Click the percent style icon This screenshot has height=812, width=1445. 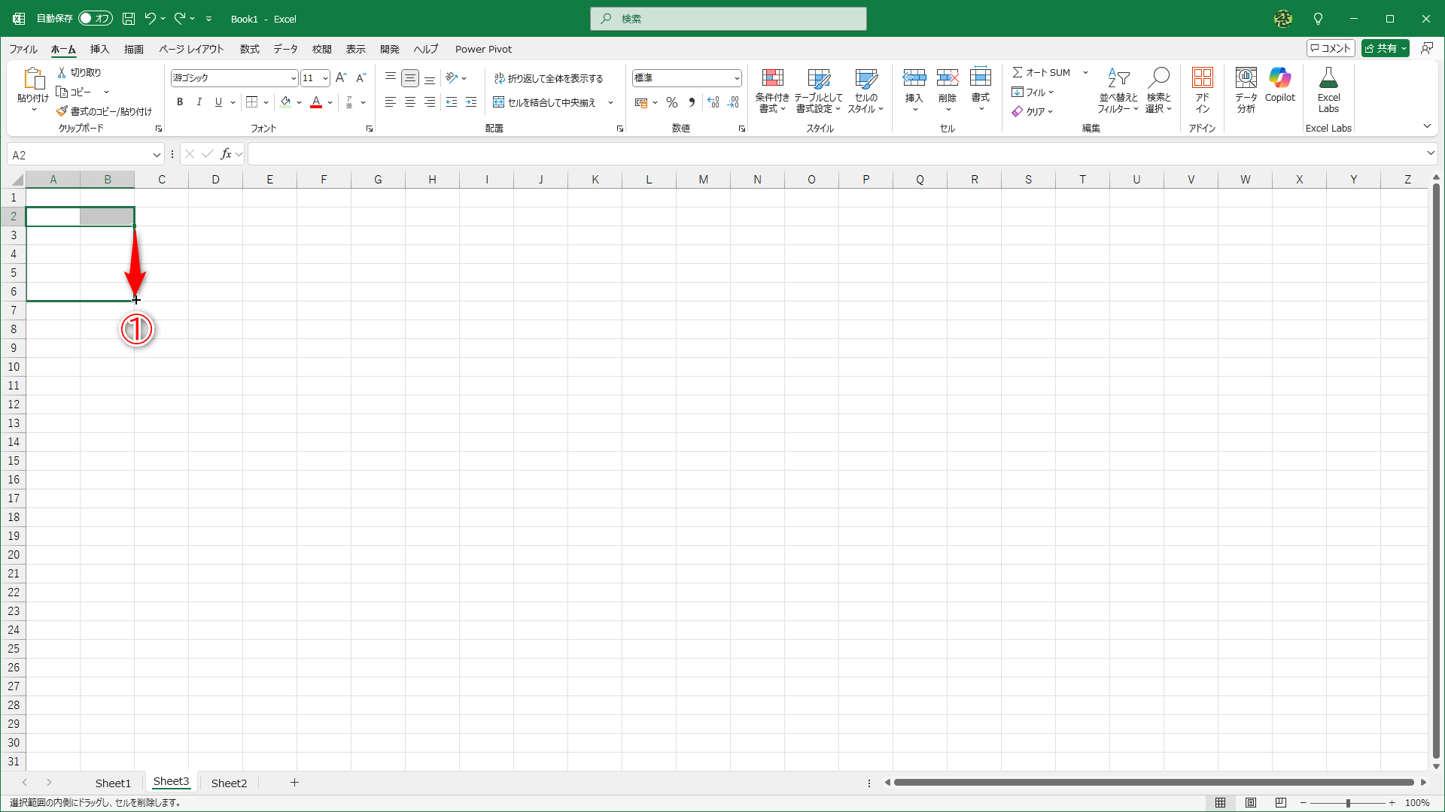tap(672, 102)
